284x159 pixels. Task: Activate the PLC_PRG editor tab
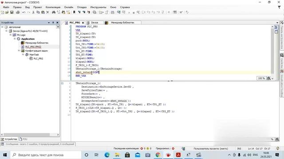(x=75, y=23)
